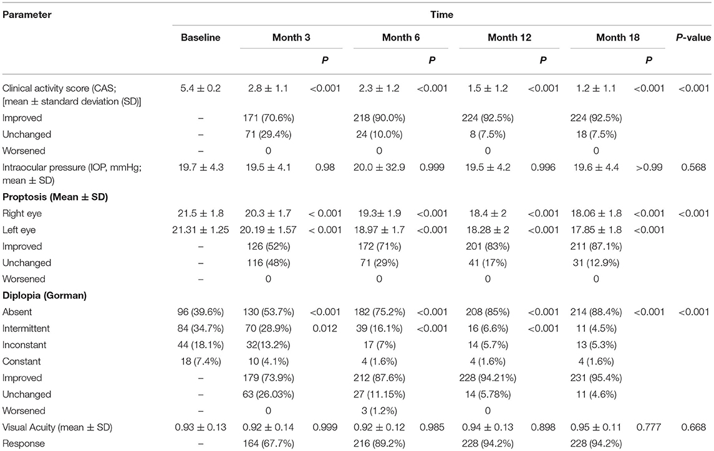Select the 'Response' row label
This screenshot has height=451, width=714.
click(21, 443)
